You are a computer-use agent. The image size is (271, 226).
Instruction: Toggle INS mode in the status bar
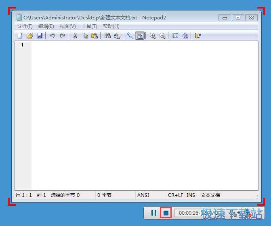coord(191,195)
